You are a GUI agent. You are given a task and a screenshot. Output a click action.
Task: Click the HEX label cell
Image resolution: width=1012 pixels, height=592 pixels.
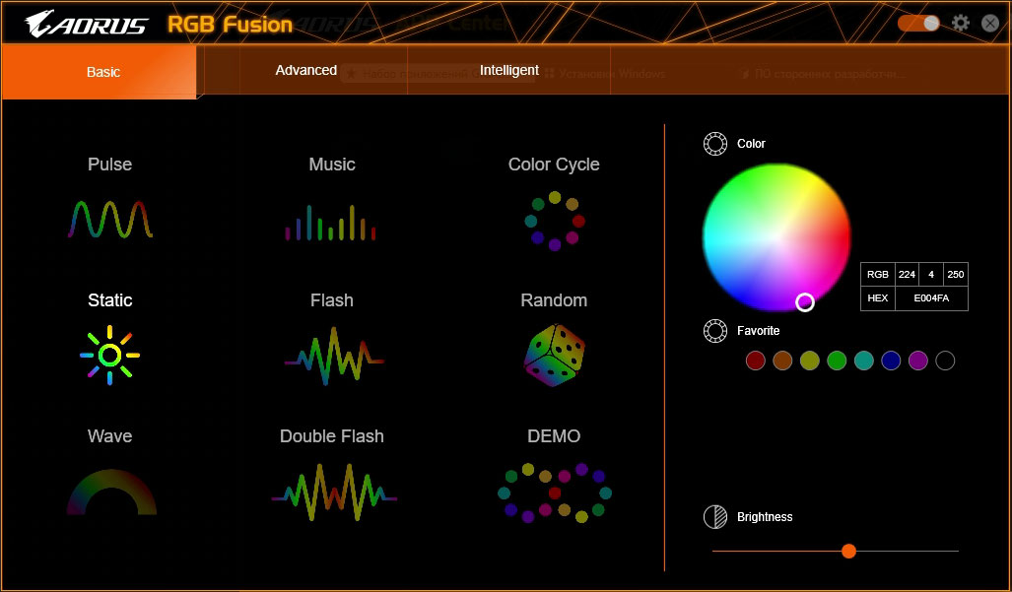(x=878, y=297)
